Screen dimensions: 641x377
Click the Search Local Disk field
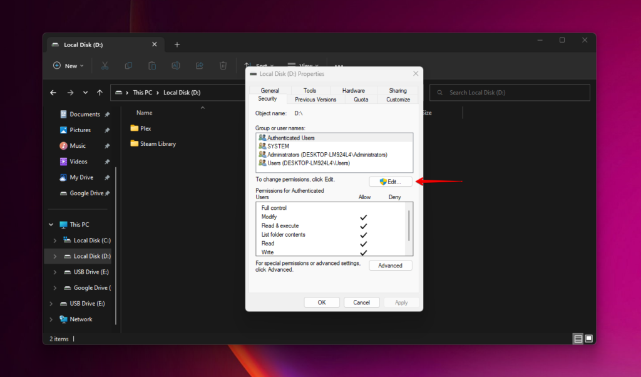(x=510, y=92)
